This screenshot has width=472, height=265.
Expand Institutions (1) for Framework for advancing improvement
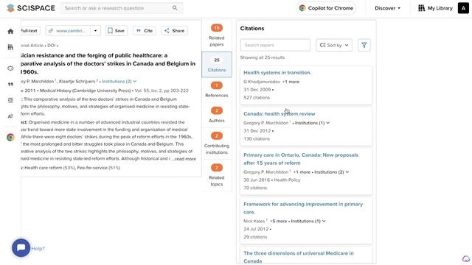(308, 221)
